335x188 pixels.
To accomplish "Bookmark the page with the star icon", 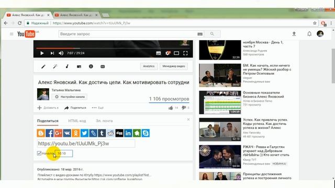I will tap(315, 23).
